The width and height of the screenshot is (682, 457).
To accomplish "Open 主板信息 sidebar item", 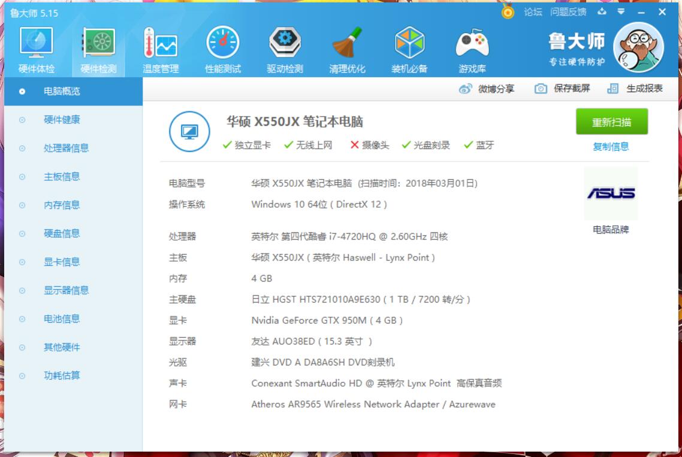I will [x=73, y=177].
